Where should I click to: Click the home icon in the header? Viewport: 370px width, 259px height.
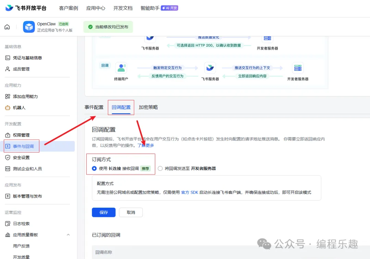[7, 27]
